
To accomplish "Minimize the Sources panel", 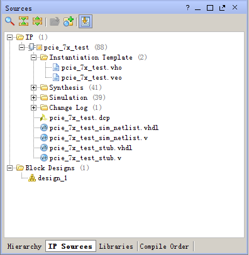I will 197,9.
